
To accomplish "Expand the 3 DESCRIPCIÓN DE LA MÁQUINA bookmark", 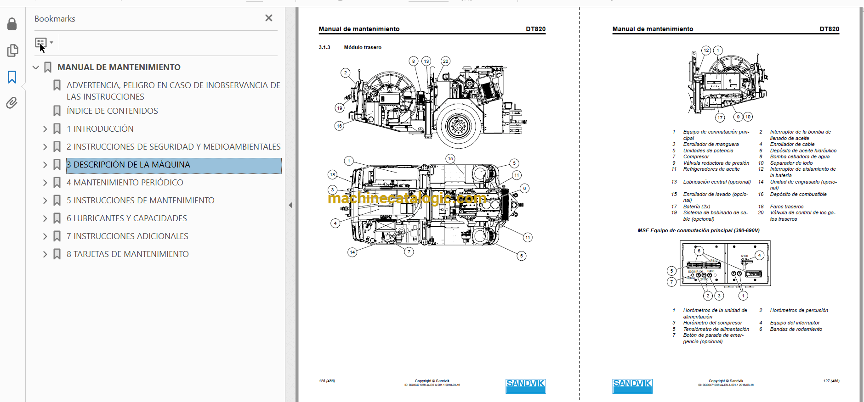I will pyautogui.click(x=45, y=165).
